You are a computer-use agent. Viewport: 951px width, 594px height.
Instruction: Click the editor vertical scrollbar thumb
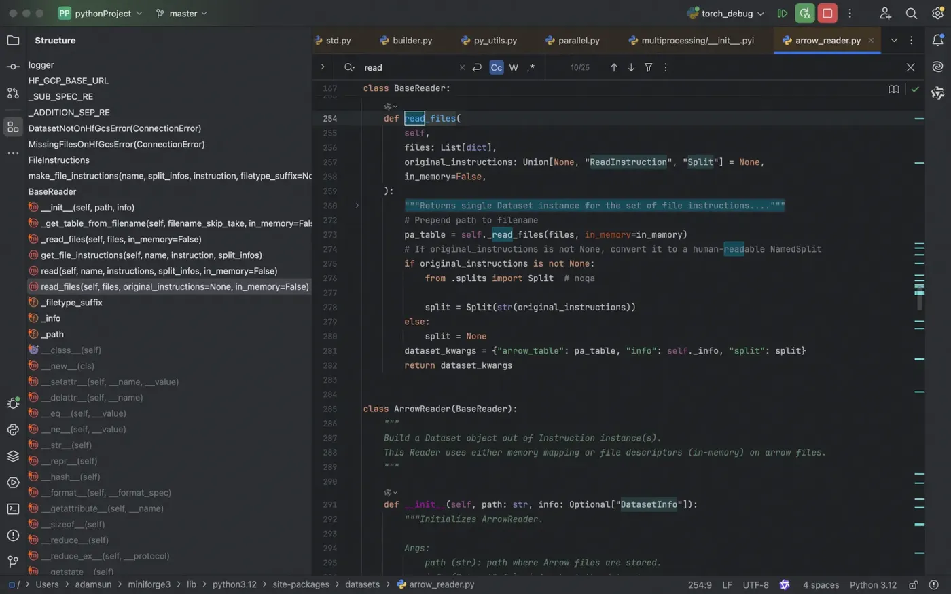(x=919, y=299)
